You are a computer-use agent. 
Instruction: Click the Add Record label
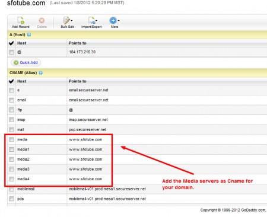(x=21, y=27)
